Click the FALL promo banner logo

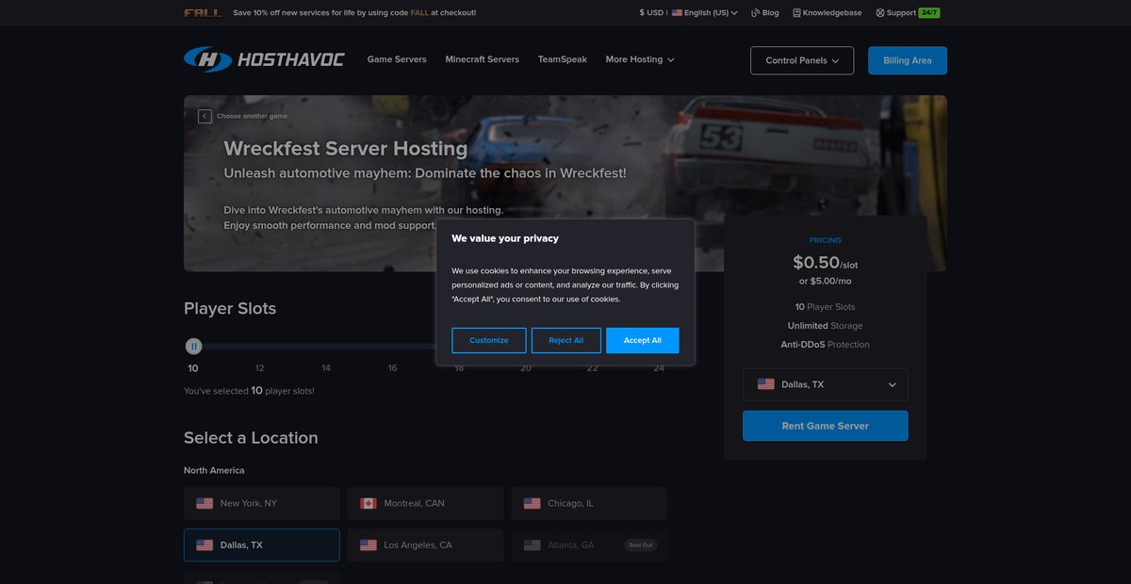point(204,13)
